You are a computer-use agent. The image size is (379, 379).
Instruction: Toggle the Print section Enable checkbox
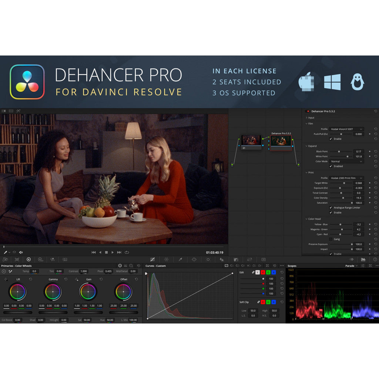331,213
